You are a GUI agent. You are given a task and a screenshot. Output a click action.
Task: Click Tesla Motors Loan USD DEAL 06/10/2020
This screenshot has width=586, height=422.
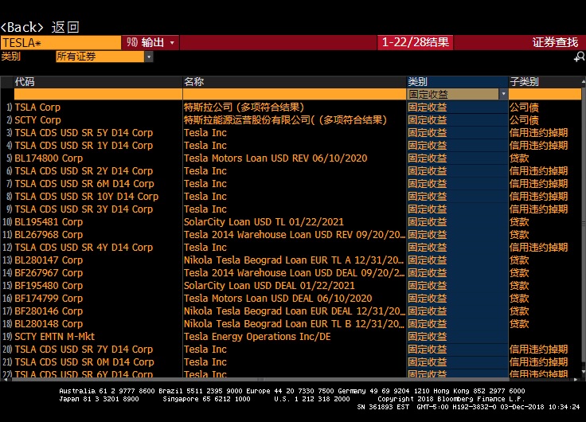point(278,298)
